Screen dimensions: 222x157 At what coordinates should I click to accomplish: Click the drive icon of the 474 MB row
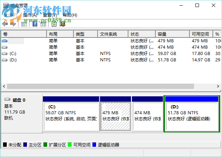click(5, 47)
